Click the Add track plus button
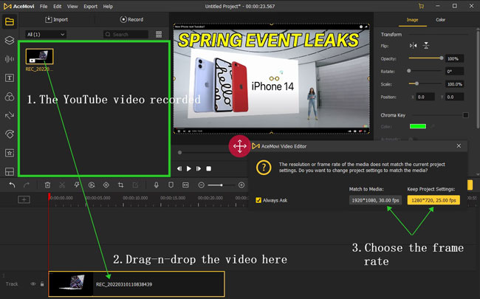480x299 pixels. (24, 200)
